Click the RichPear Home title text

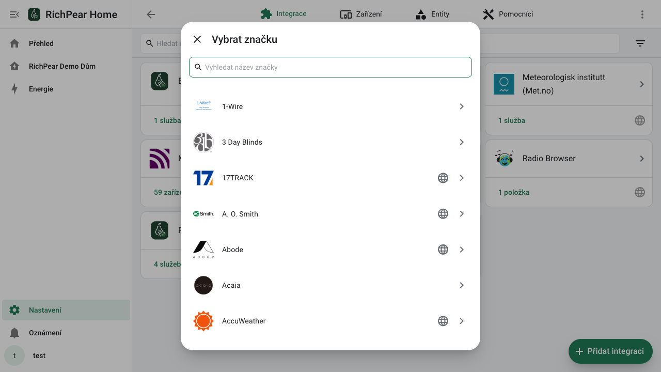click(81, 14)
